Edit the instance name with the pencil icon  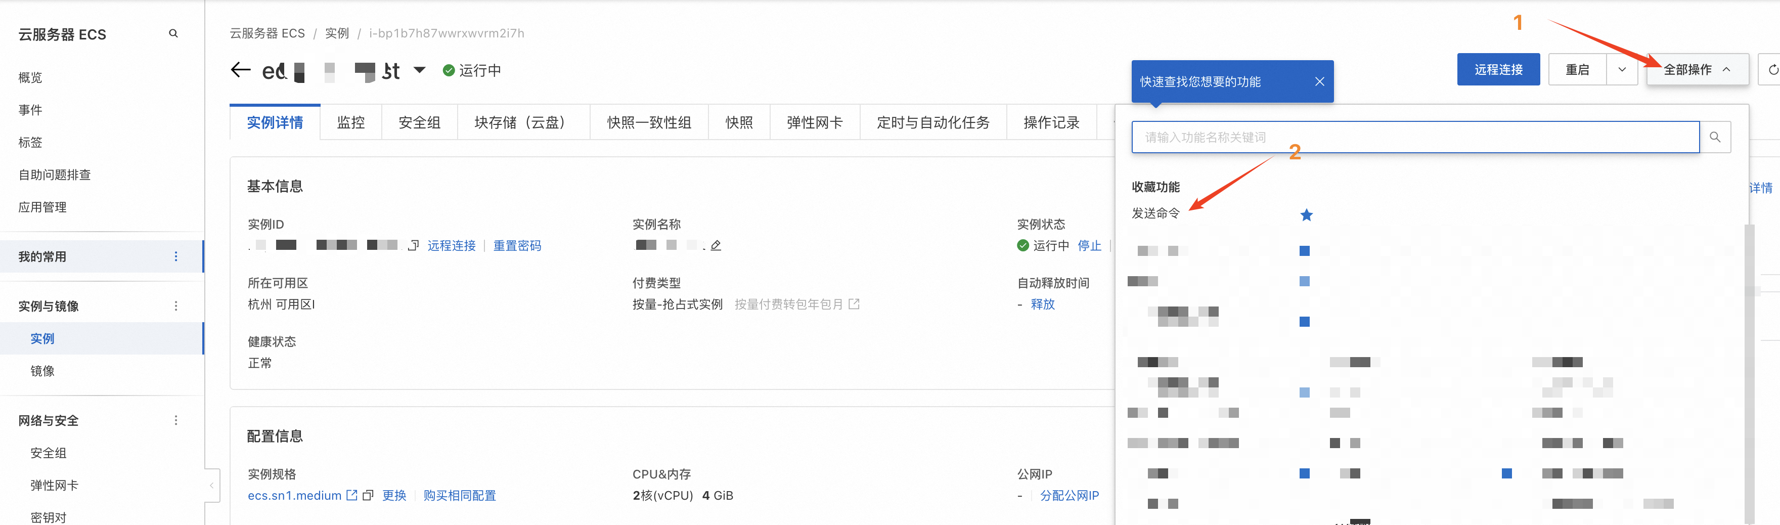716,245
